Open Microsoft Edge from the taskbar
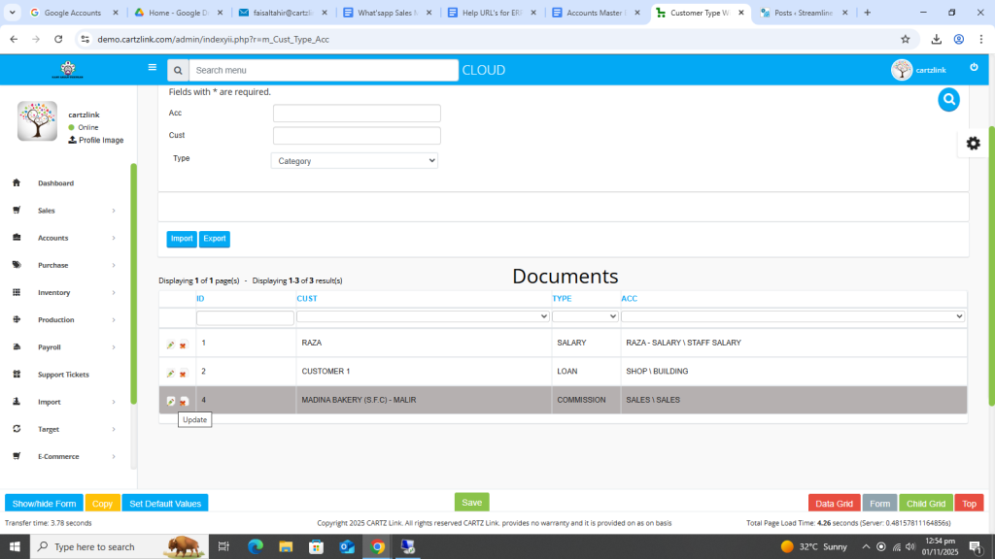 [256, 546]
